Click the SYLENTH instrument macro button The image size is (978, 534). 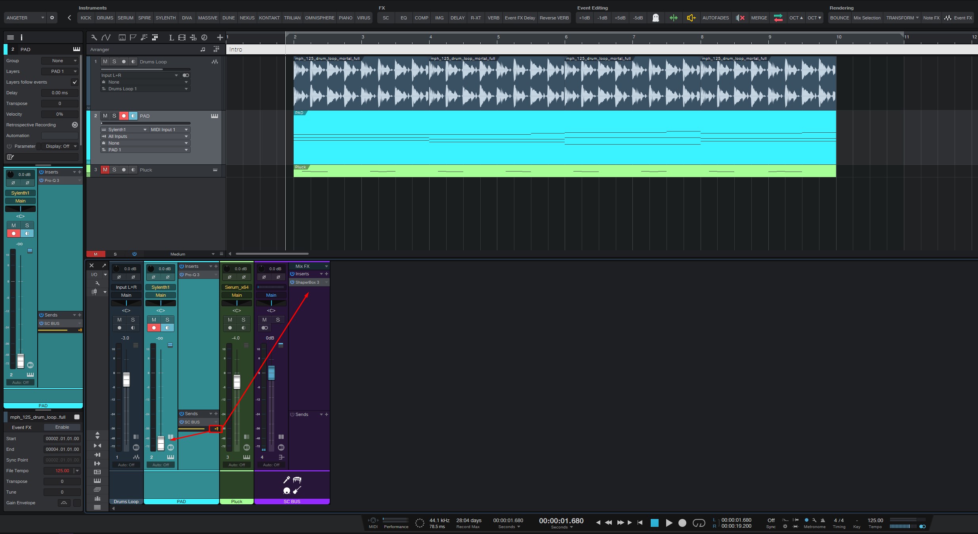[165, 18]
